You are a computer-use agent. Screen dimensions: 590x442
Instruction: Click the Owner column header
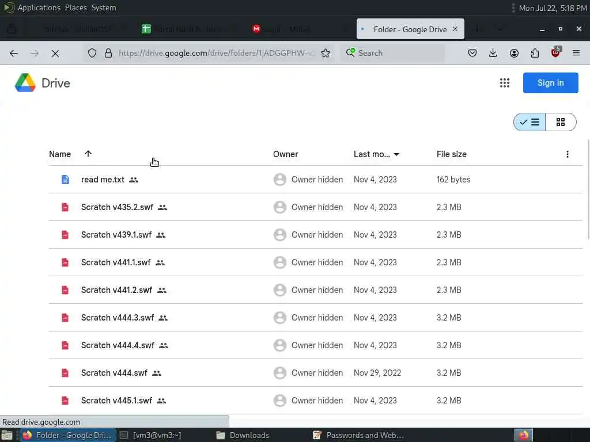tap(286, 154)
